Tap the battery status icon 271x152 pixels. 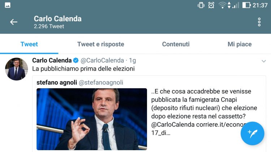(x=246, y=5)
